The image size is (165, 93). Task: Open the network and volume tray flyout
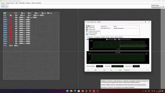click(153, 91)
